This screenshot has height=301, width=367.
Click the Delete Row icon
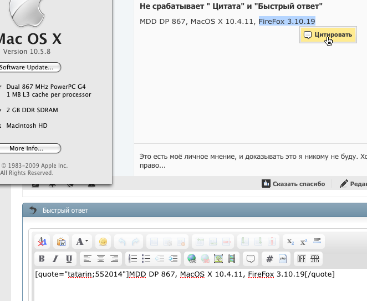tap(226, 242)
